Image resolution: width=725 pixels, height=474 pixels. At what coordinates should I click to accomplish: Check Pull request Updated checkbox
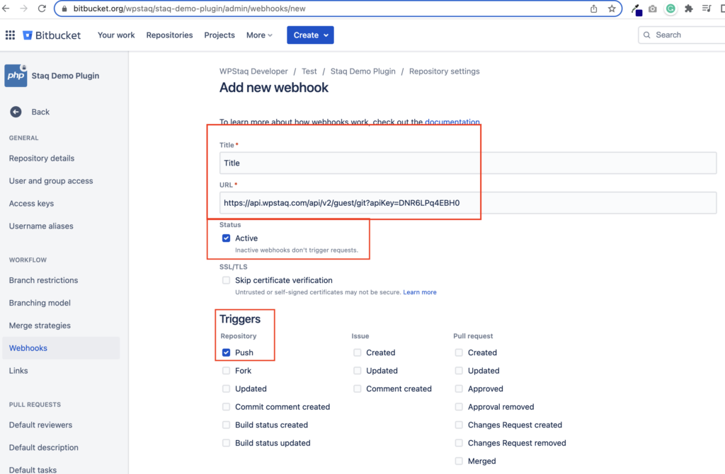459,371
